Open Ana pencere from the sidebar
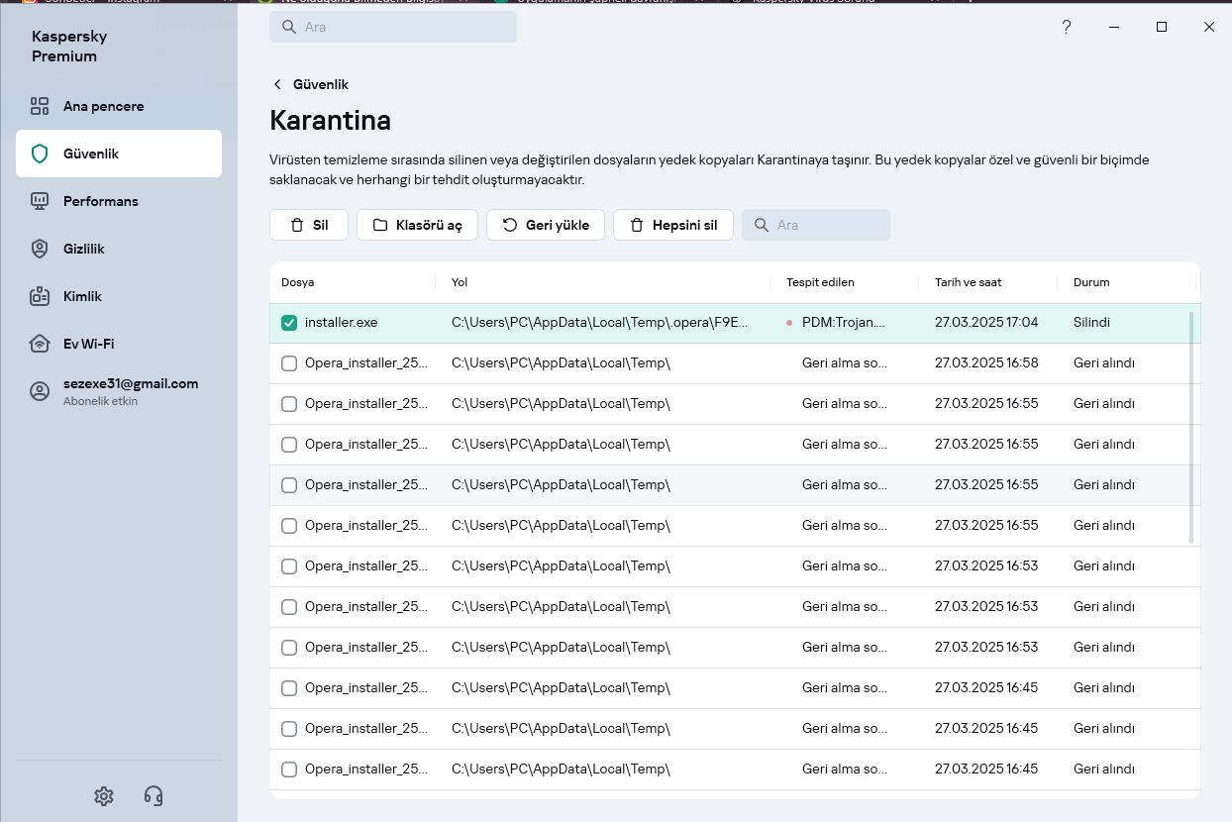The height and width of the screenshot is (822, 1232). tap(119, 106)
